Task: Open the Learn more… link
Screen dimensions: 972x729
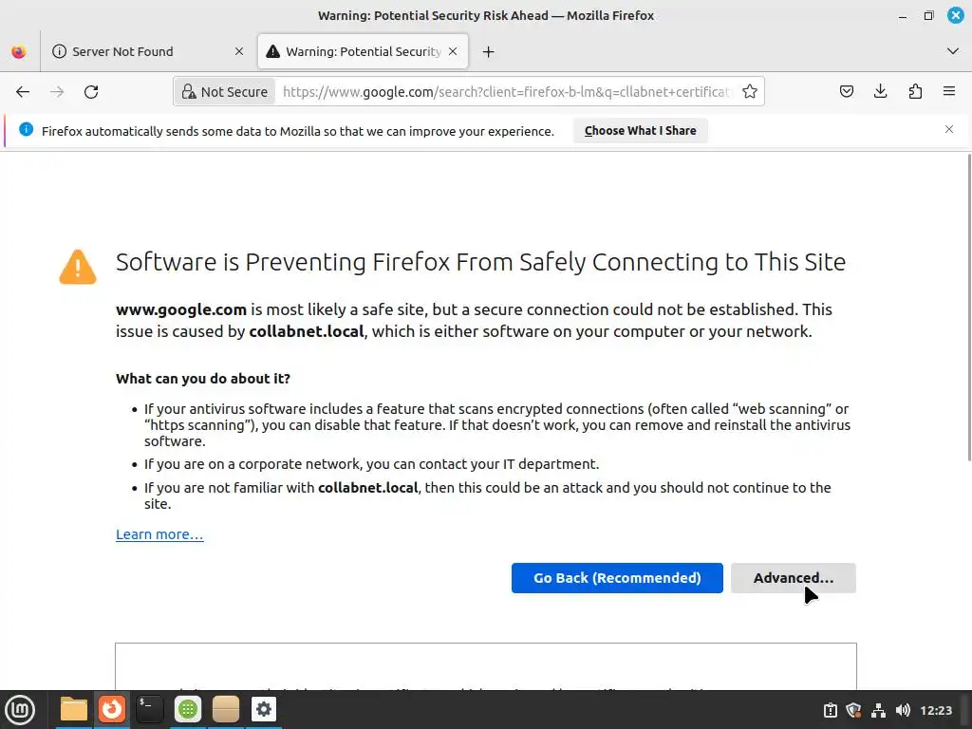Action: click(x=159, y=534)
